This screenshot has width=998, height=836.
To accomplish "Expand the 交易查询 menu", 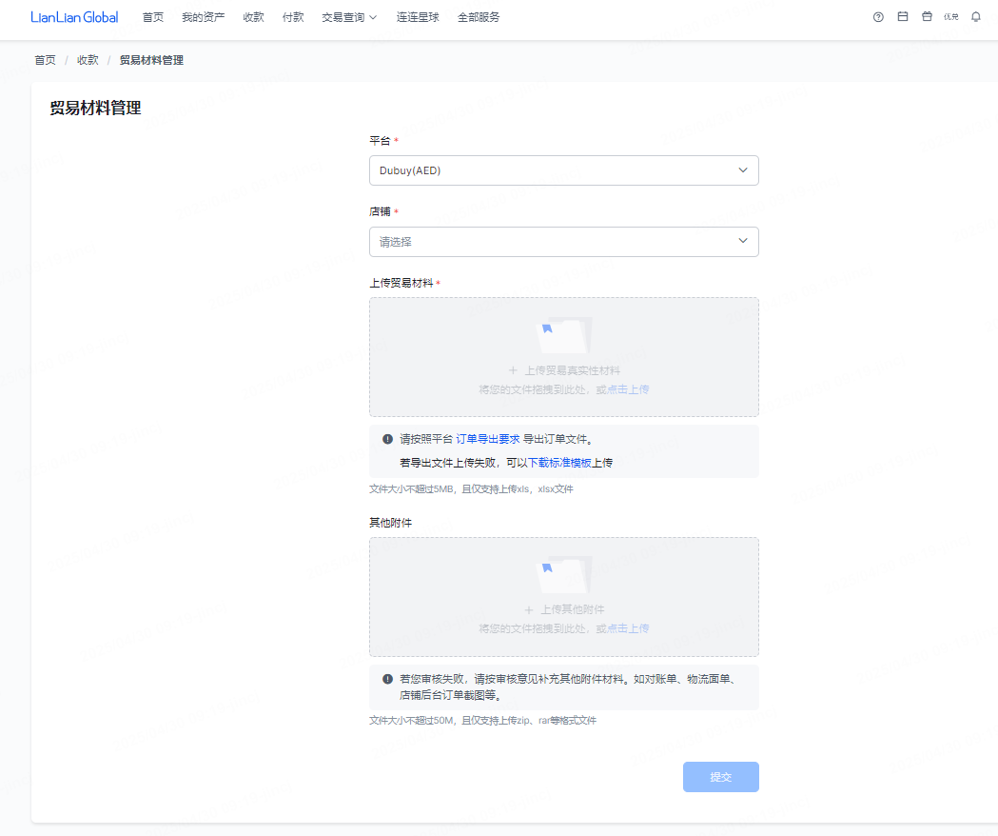I will click(x=349, y=17).
